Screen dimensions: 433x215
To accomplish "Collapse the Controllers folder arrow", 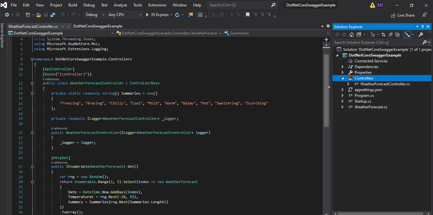I will [x=343, y=78].
